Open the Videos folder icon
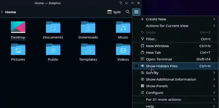 pos(123,49)
